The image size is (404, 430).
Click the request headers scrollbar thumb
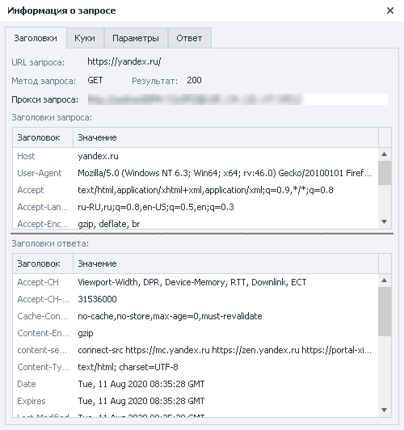385,173
